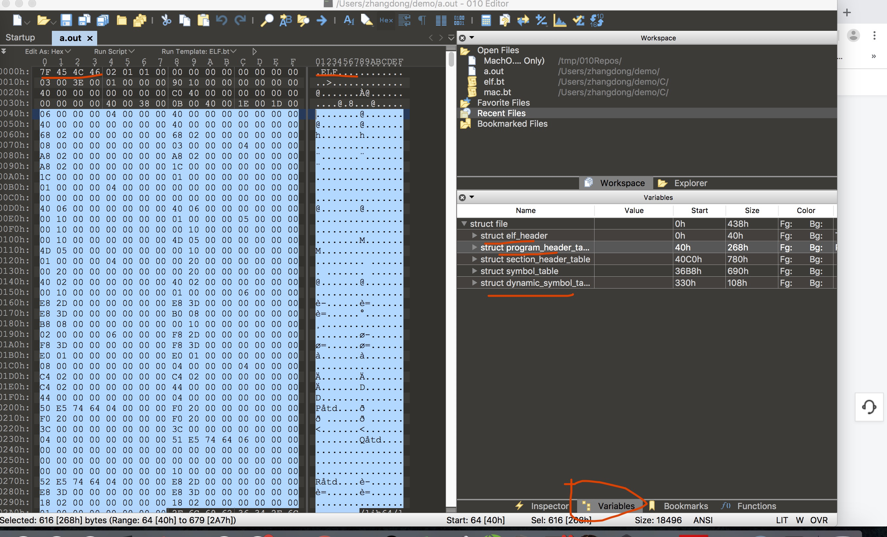Open the Edit As: Hex dropdown
This screenshot has width=887, height=537.
pyautogui.click(x=48, y=52)
